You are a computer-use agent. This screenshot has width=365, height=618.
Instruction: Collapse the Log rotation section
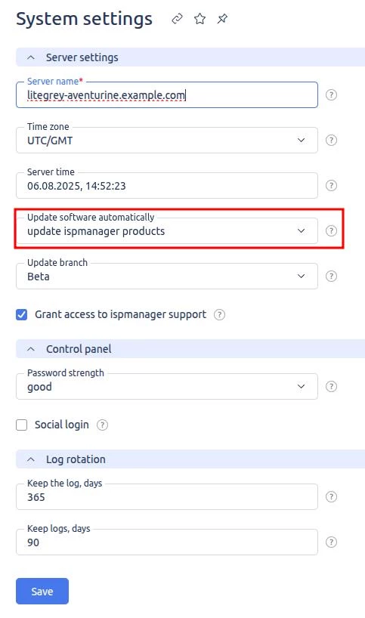pos(31,459)
